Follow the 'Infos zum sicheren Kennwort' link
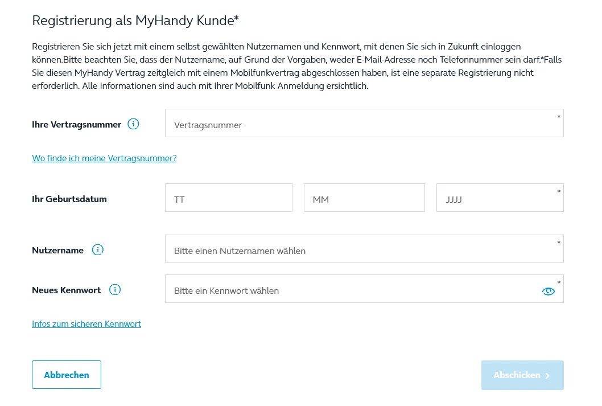Viewport: 602px width, 406px height. pos(86,324)
